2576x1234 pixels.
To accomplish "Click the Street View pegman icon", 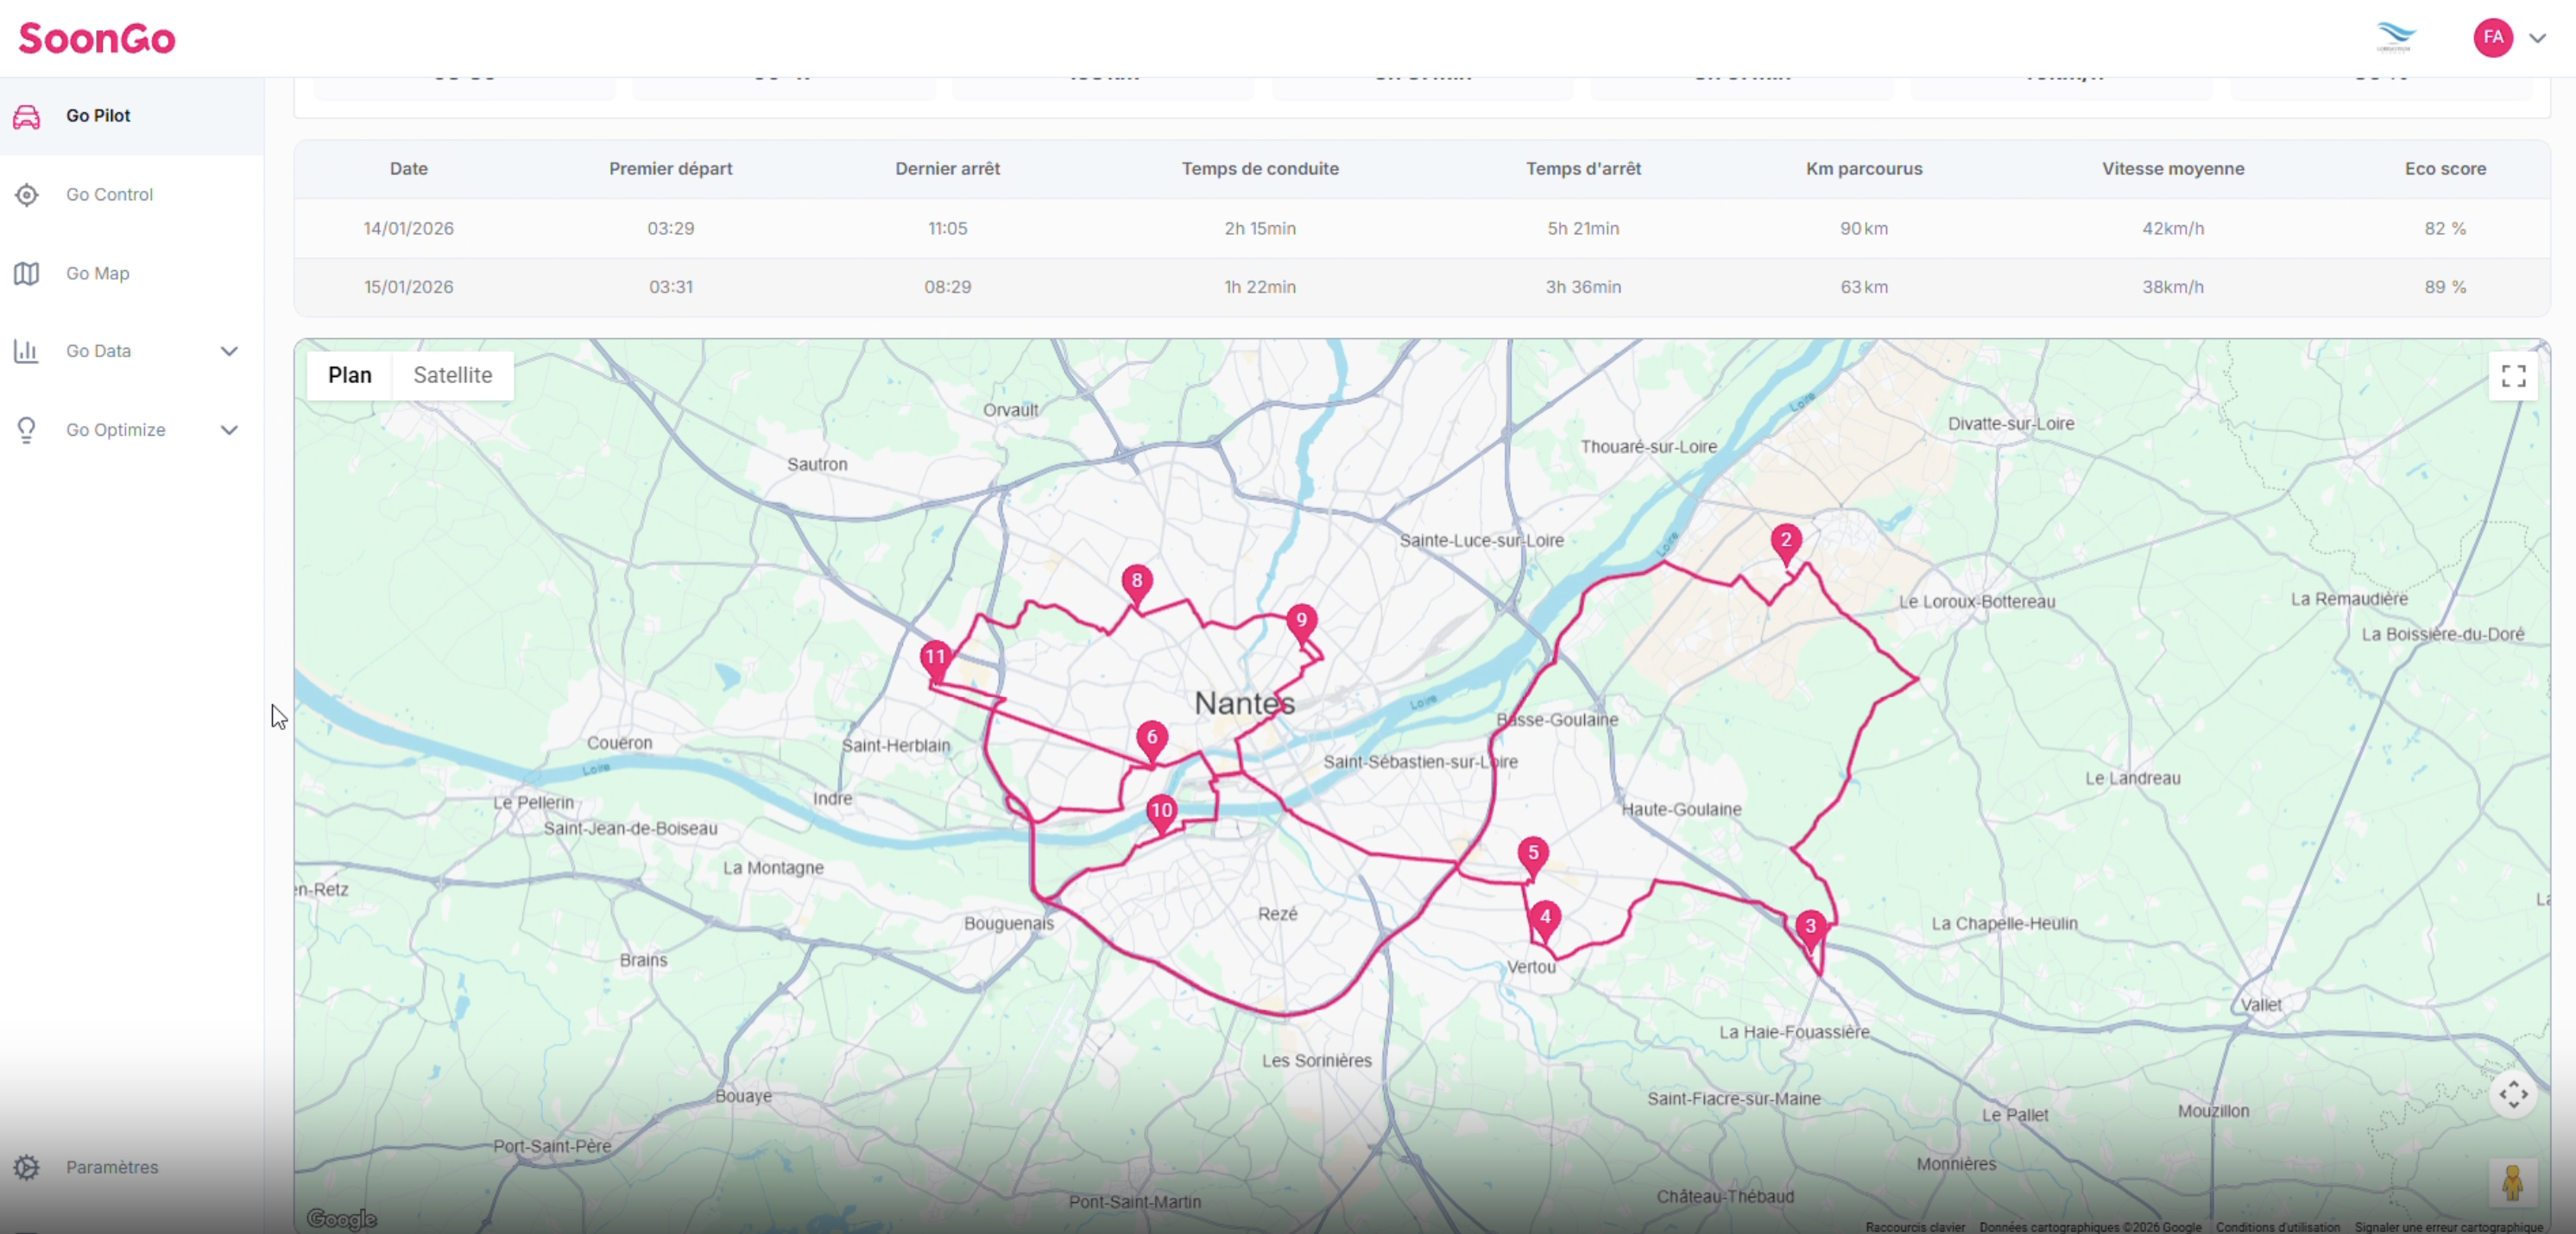I will [2512, 1183].
